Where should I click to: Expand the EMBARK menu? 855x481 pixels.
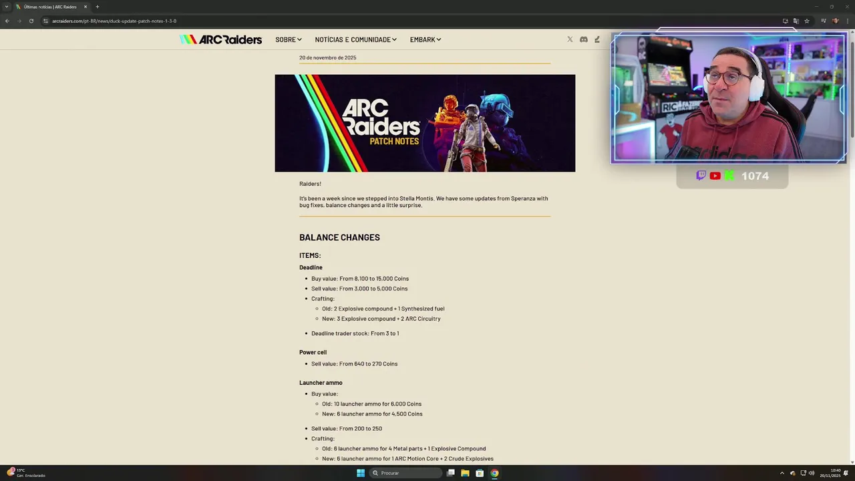point(425,39)
